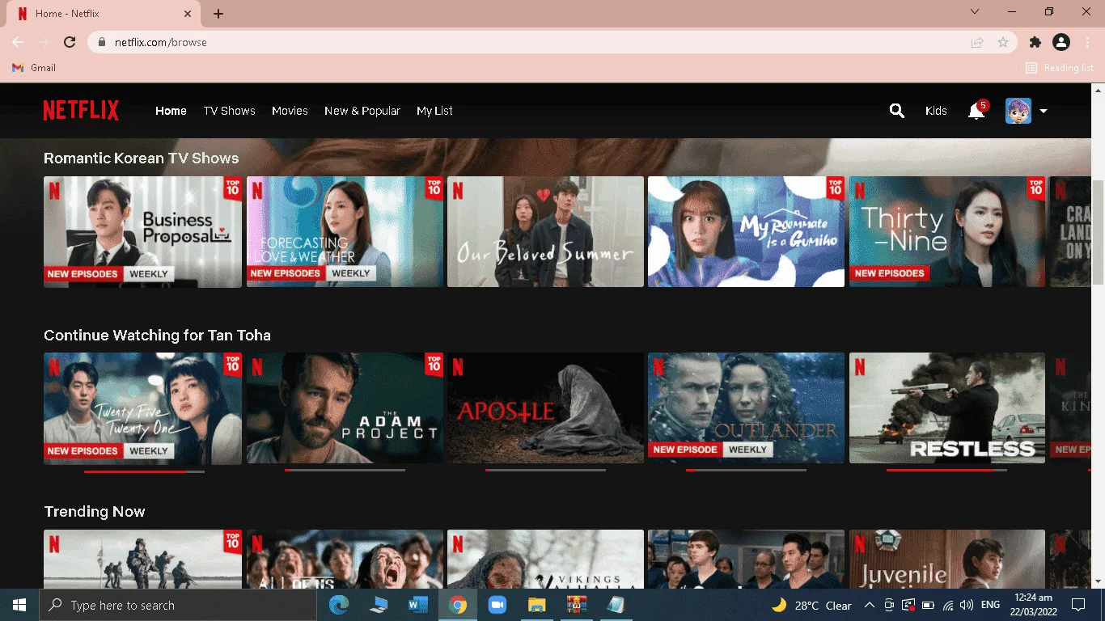Screen dimensions: 1105x621
Task: Resume watching Outlander
Action: point(746,408)
